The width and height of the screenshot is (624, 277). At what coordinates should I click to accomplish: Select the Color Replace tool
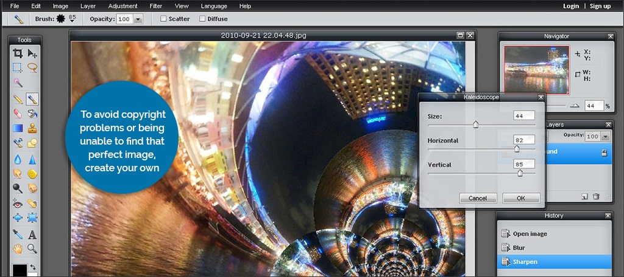click(x=18, y=143)
